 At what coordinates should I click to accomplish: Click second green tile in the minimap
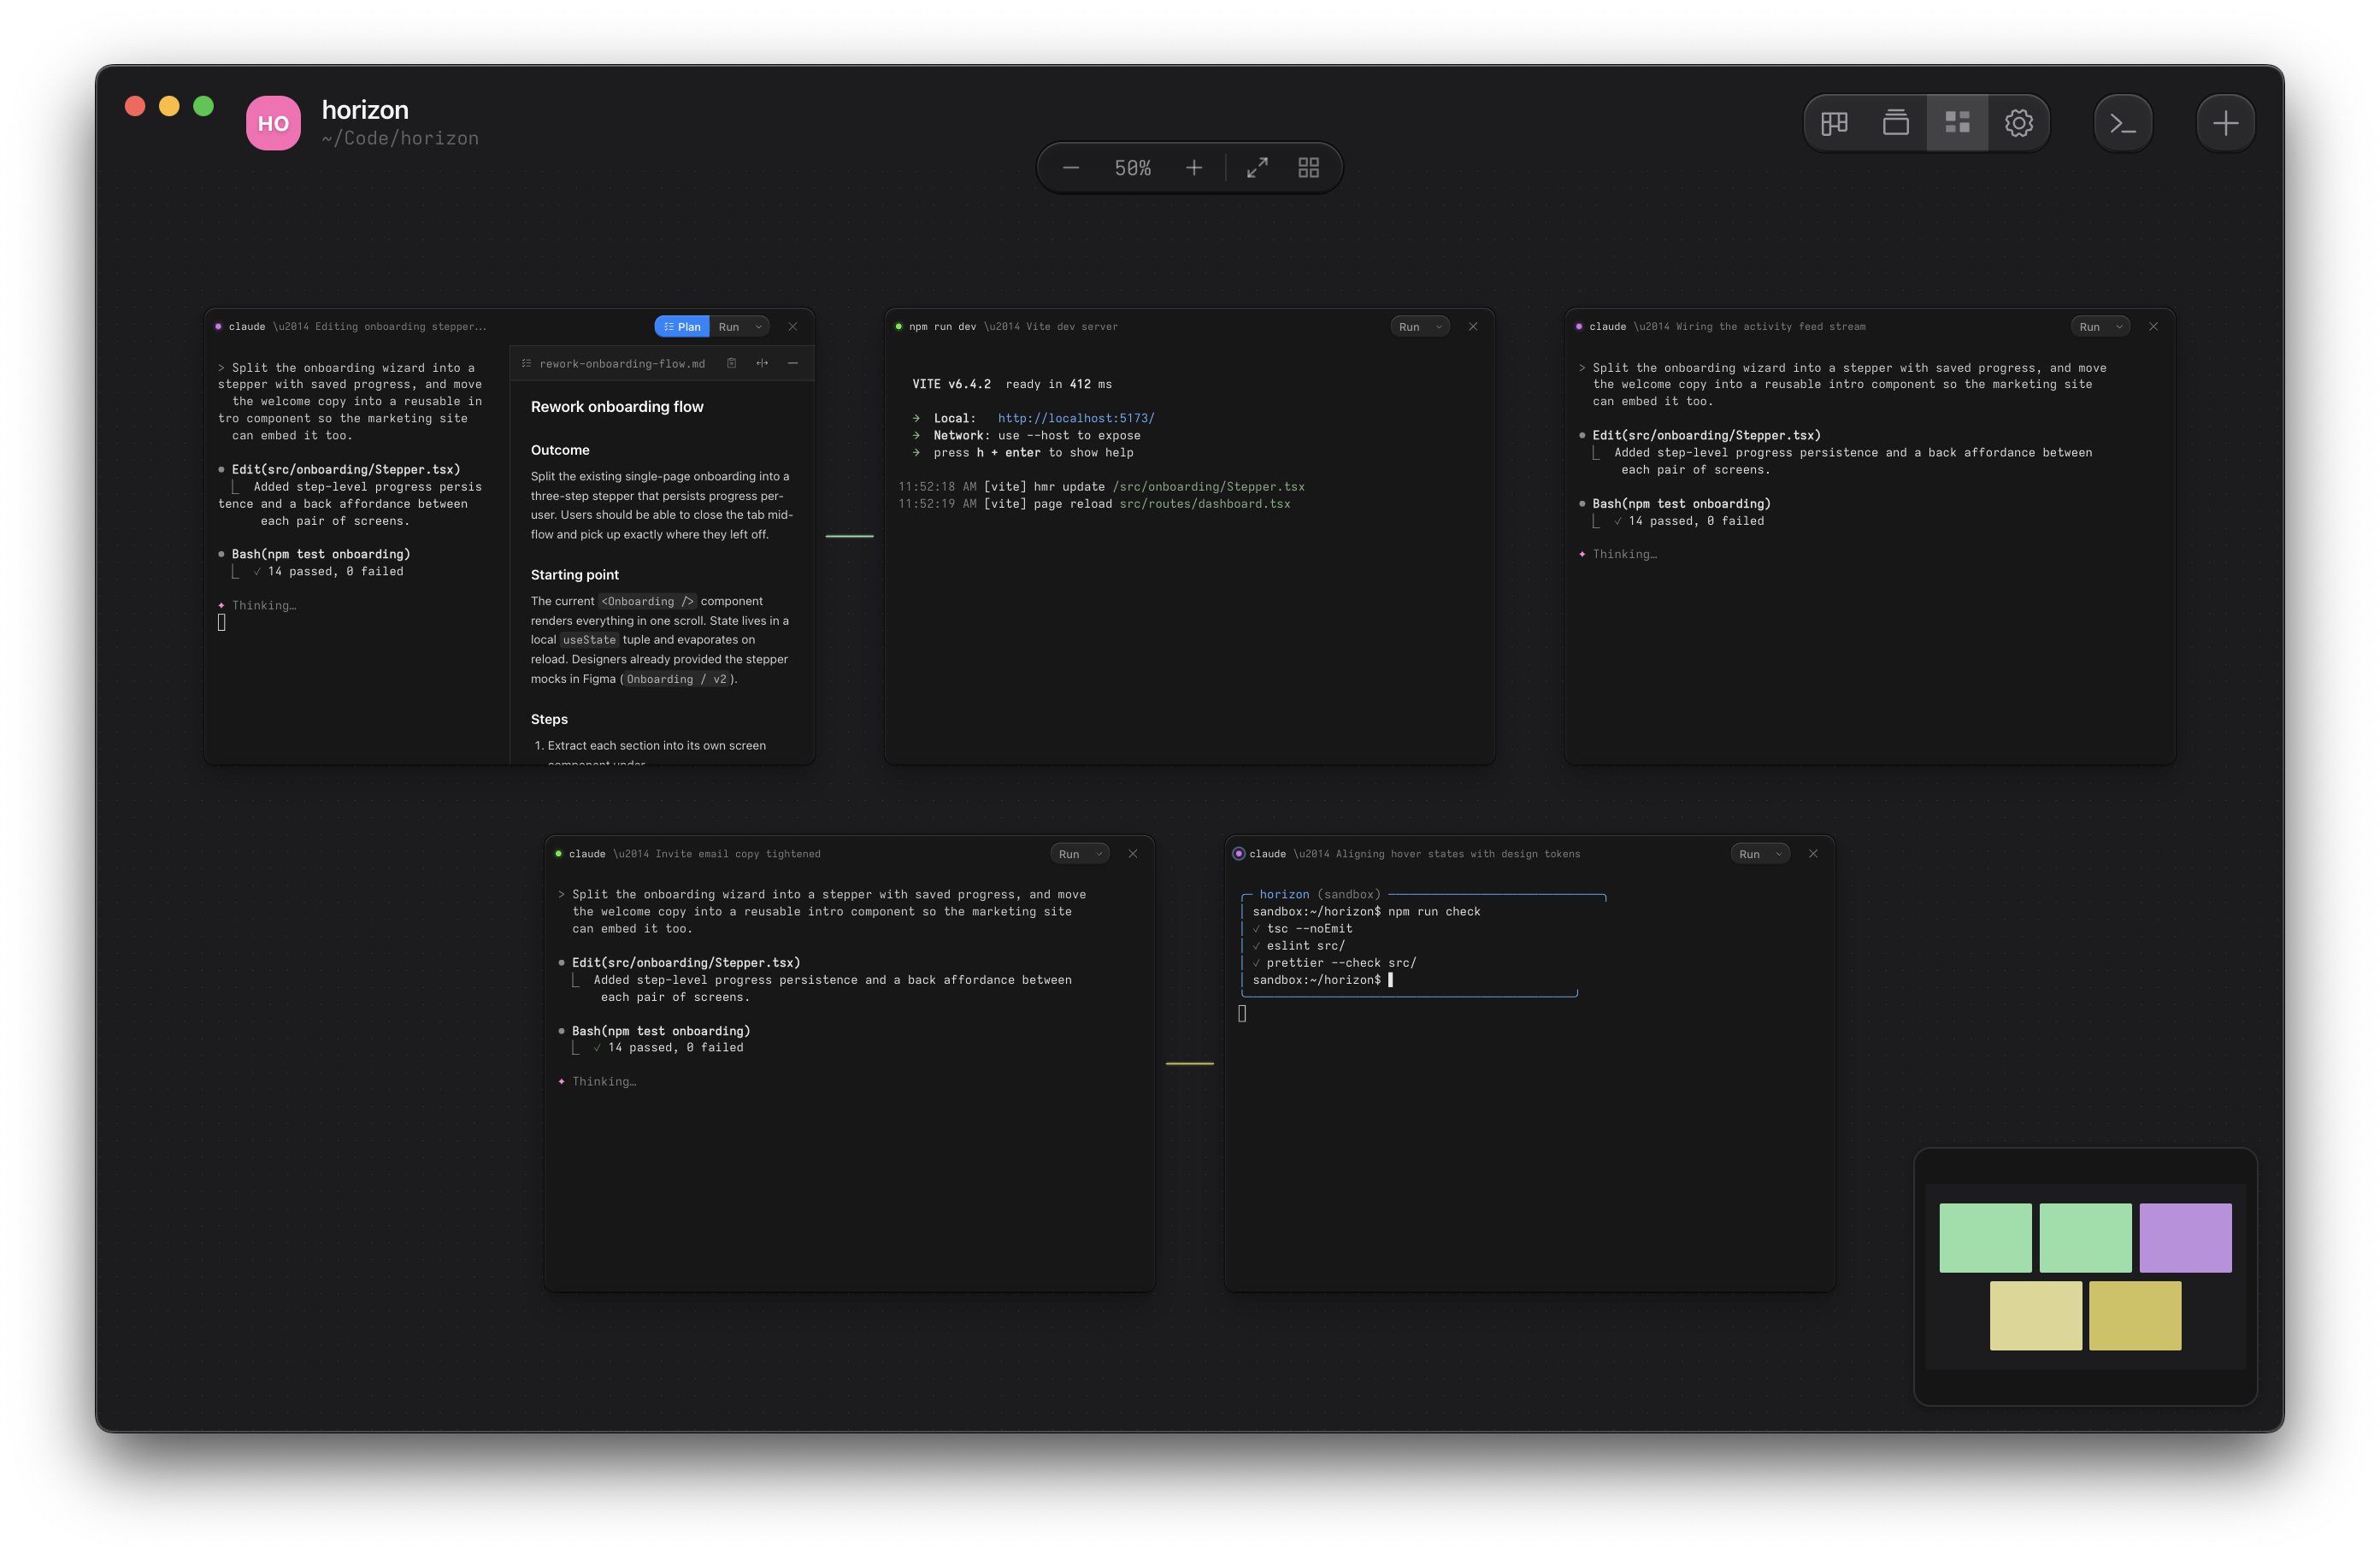coord(2085,1238)
